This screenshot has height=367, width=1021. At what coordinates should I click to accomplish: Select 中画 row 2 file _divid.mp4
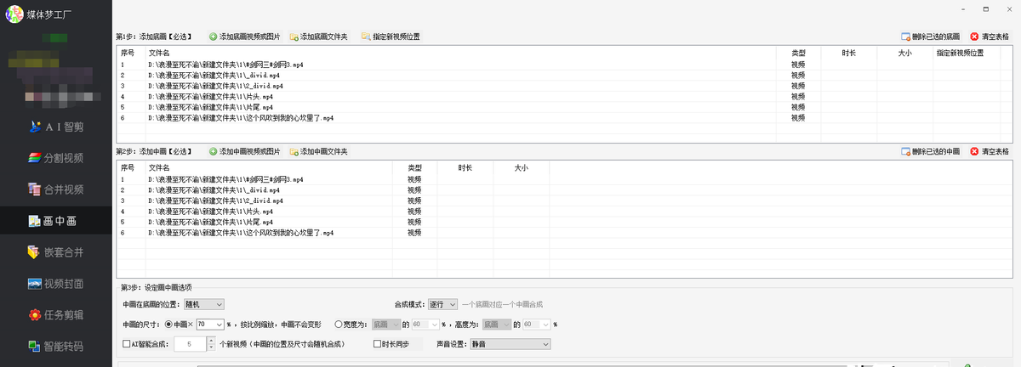click(215, 190)
